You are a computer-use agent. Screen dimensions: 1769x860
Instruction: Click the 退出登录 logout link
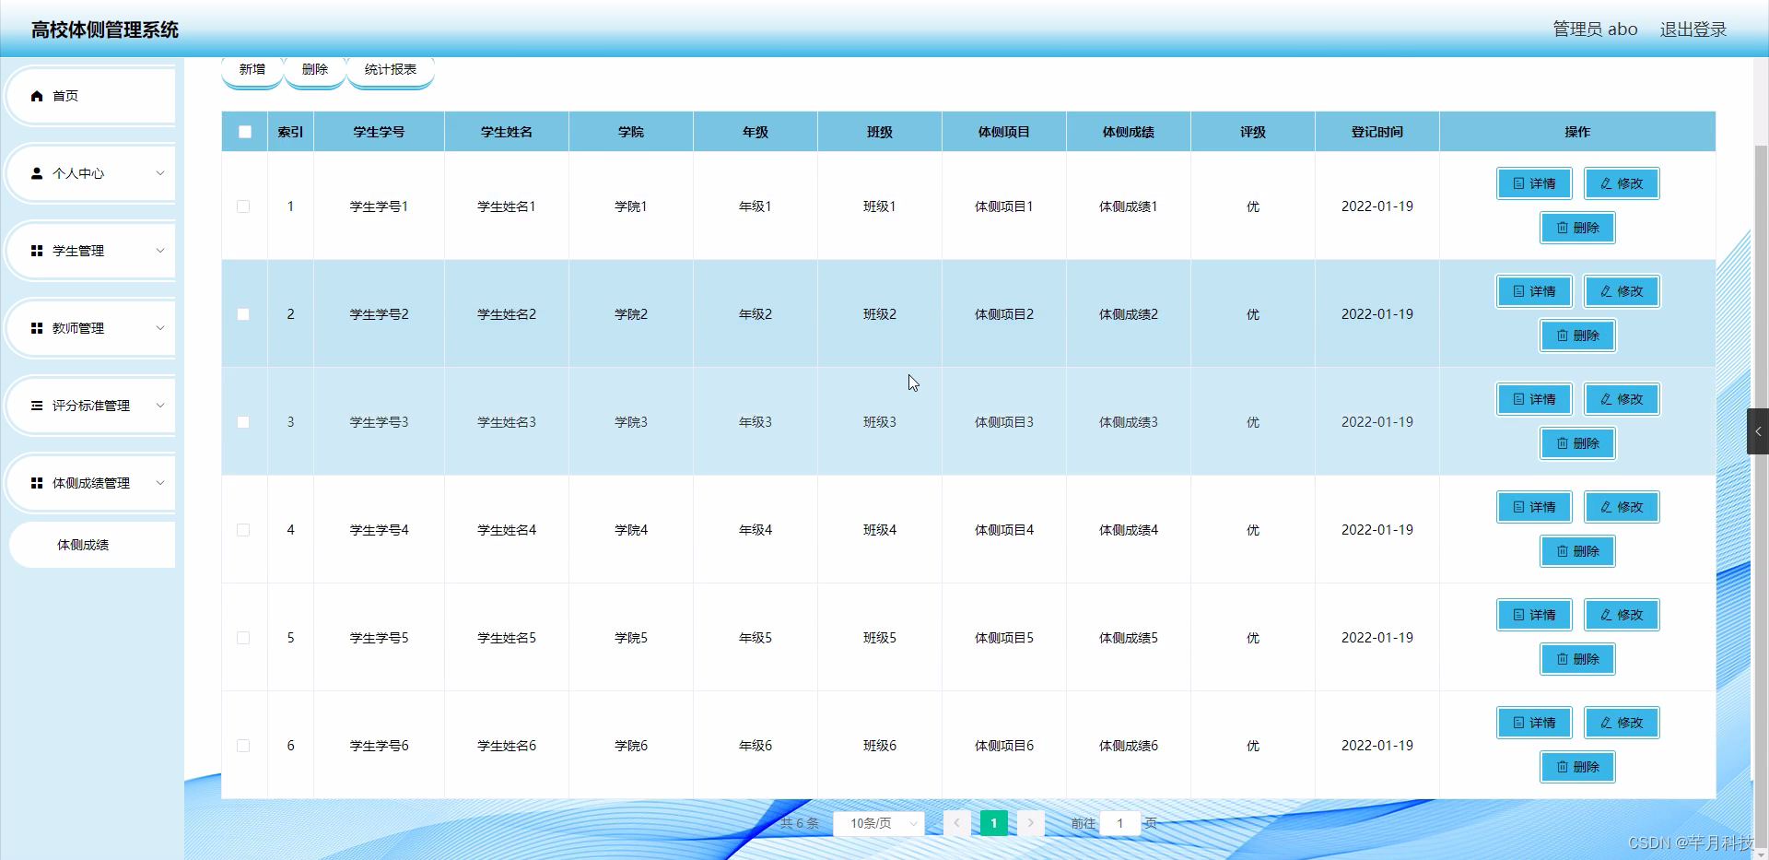(1693, 29)
